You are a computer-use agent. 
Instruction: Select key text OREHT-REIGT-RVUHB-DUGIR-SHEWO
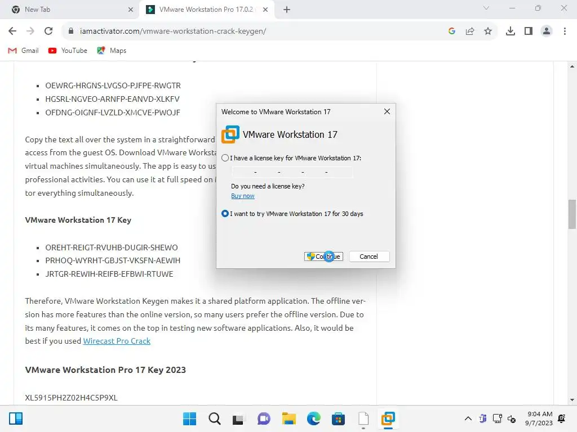tap(112, 247)
